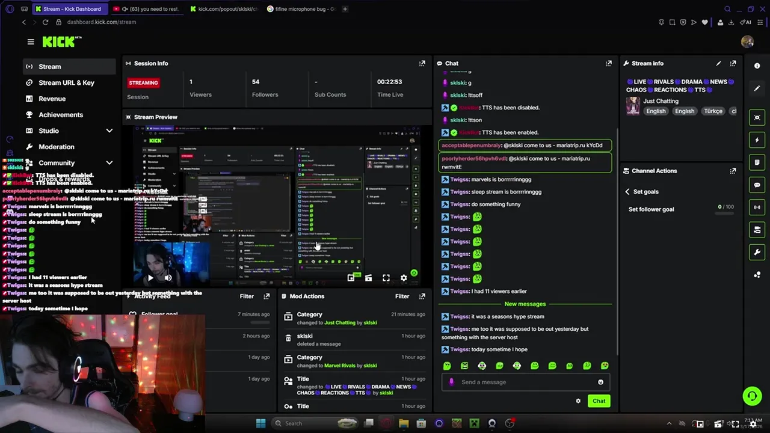The height and width of the screenshot is (433, 770).
Task: Click the Just Chatting category thumbnail
Action: (x=633, y=106)
